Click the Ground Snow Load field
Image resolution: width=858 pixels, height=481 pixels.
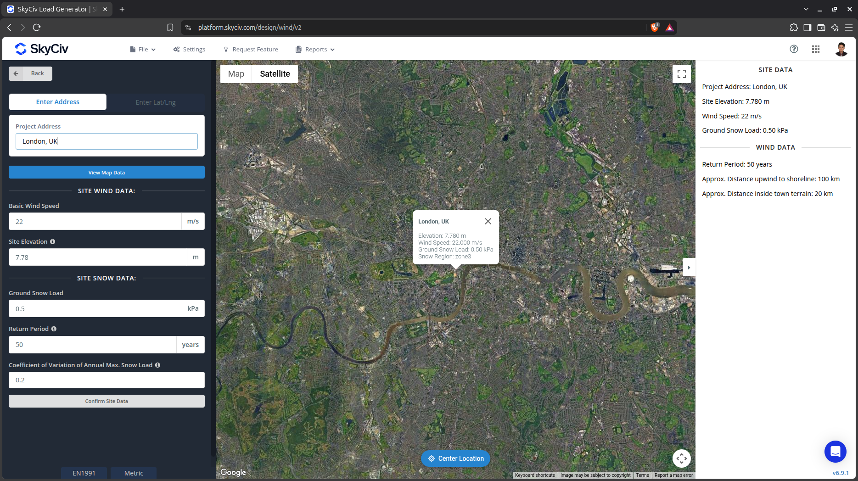tap(95, 309)
